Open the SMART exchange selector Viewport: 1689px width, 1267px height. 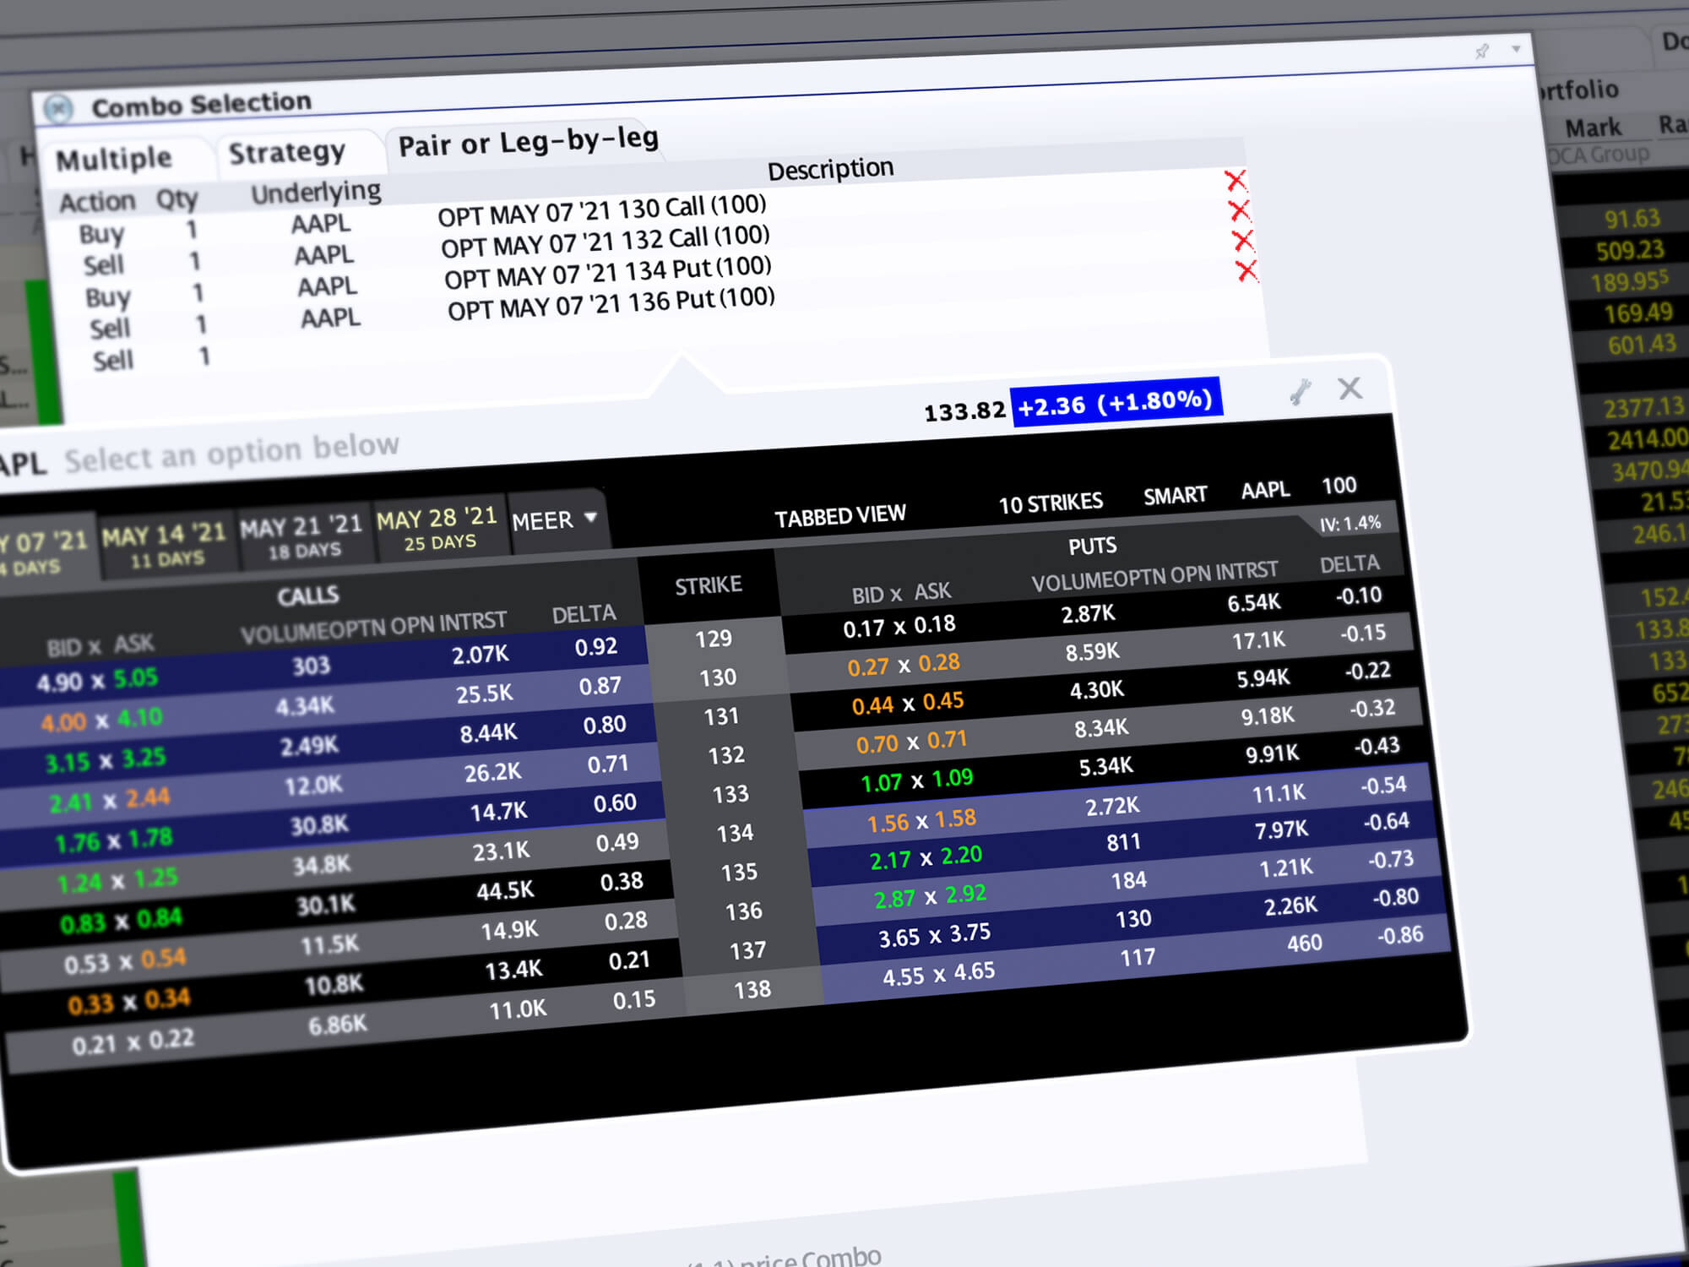pyautogui.click(x=1175, y=496)
